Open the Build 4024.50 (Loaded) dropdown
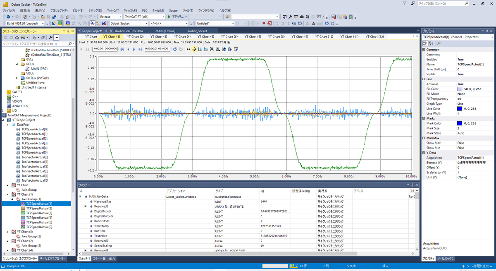 point(43,23)
